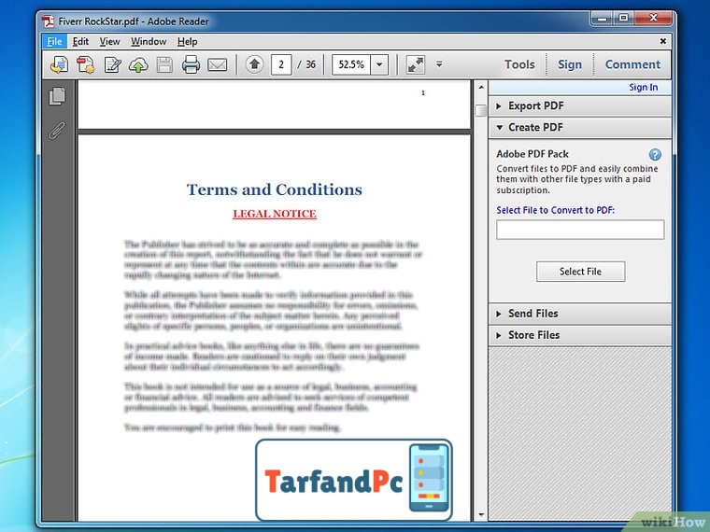Click the Adobe PDF Pack label

click(532, 154)
